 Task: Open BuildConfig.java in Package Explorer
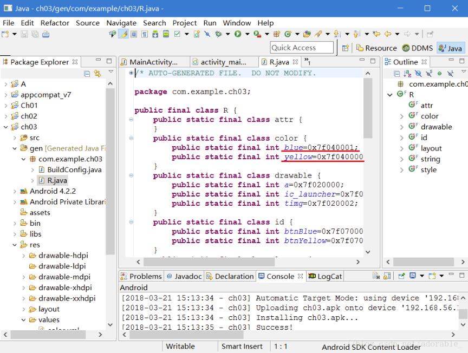pyautogui.click(x=74, y=169)
